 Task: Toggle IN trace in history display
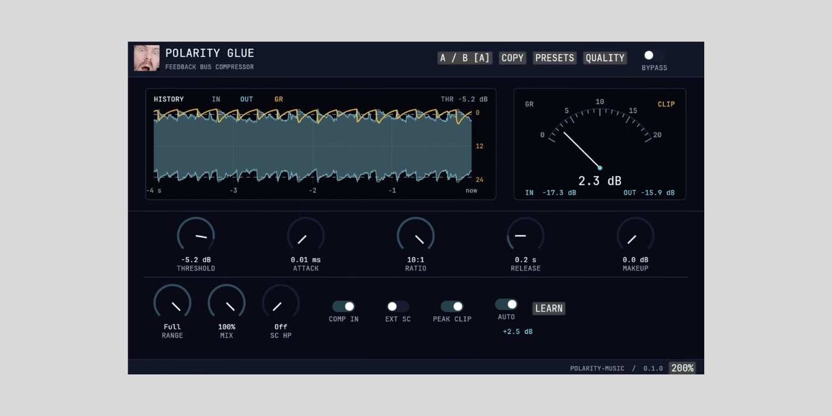tap(216, 99)
